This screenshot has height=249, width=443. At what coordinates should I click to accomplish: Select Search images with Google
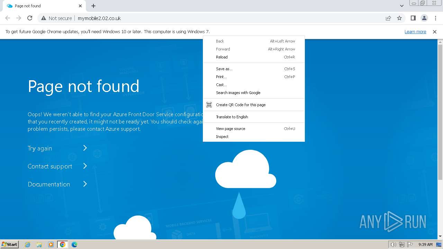[x=254, y=93]
